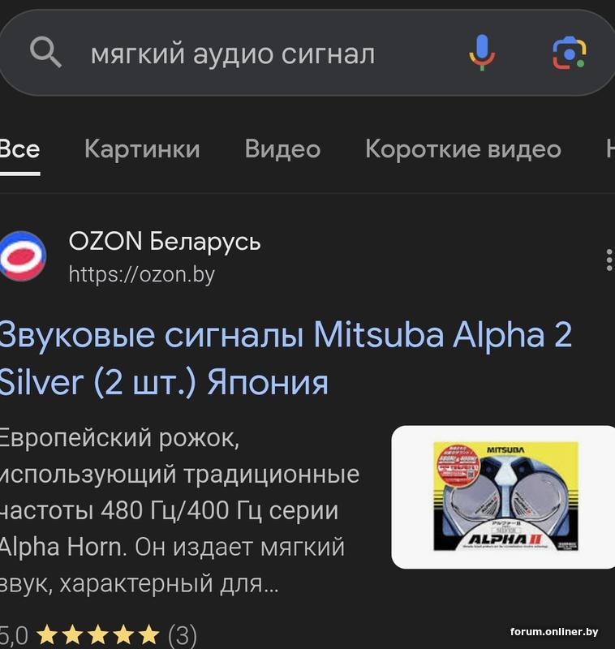Viewport: 615px width, 649px height.
Task: Click the 5,0 rating value
Action: coord(14,635)
